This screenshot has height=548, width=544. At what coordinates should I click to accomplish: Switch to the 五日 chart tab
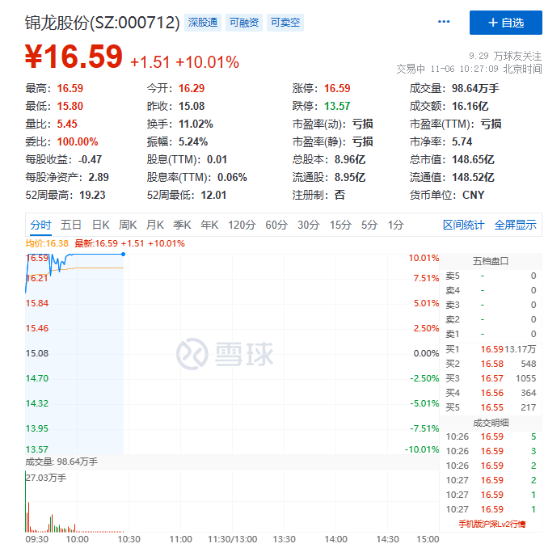coord(71,225)
